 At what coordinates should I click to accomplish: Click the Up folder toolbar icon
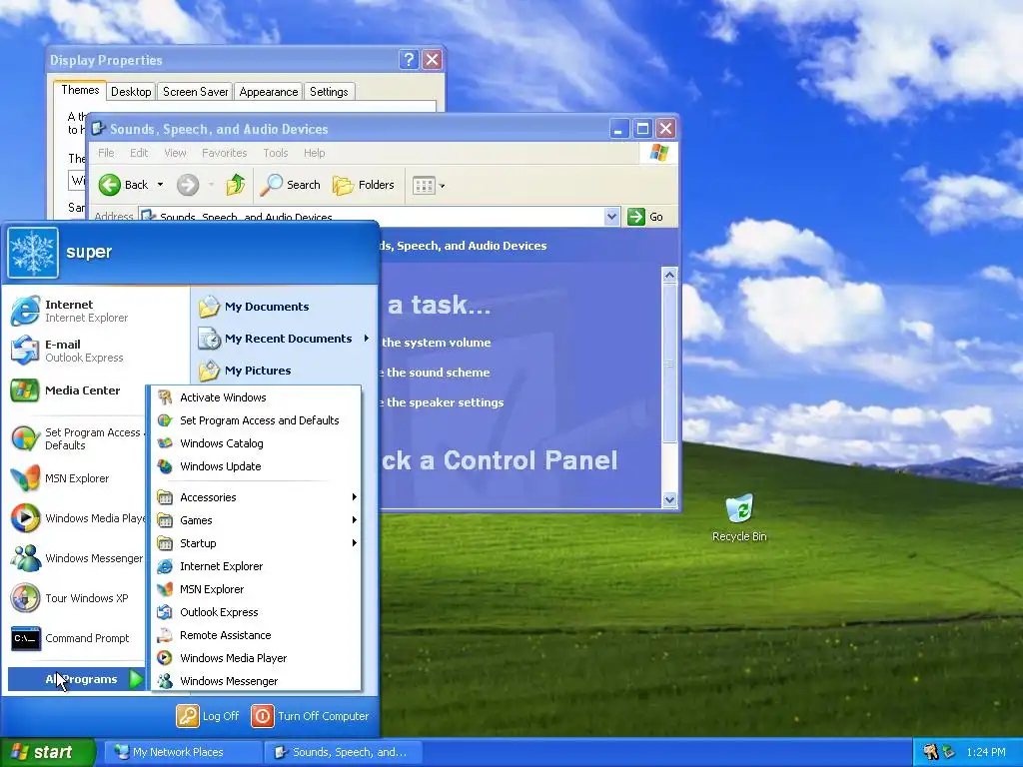pos(236,185)
